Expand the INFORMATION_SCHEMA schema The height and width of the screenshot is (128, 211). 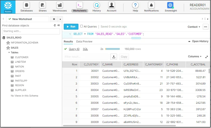(22, 43)
